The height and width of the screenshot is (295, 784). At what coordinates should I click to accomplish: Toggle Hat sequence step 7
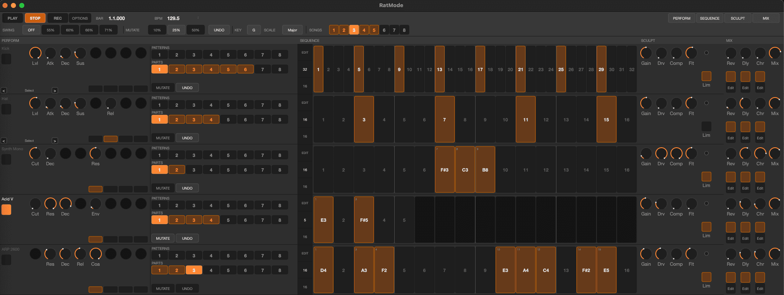445,119
